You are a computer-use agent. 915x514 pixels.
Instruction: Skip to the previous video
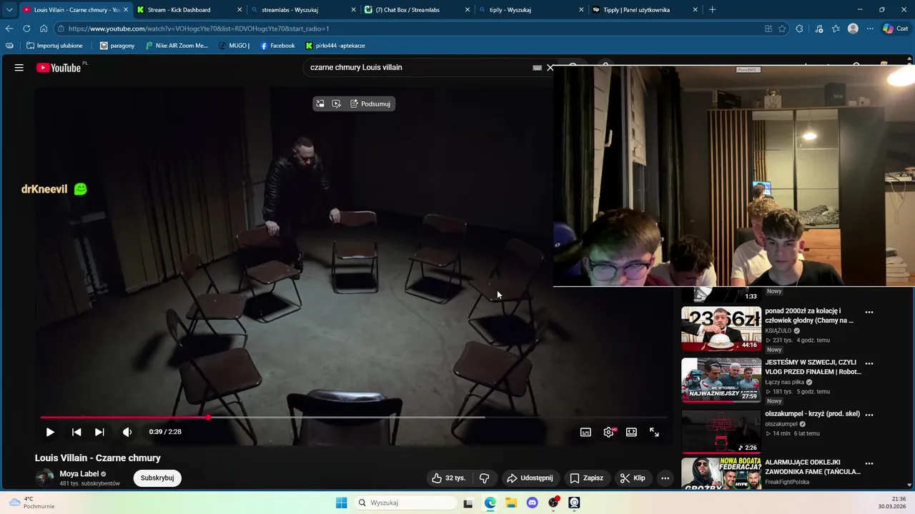pos(76,432)
